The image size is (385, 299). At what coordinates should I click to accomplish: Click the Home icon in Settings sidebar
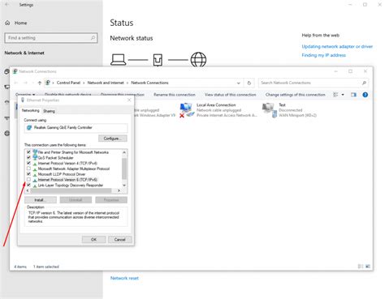coord(7,23)
